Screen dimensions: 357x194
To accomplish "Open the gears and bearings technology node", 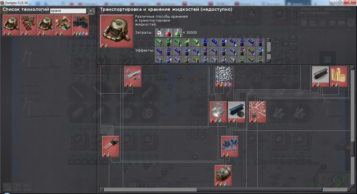I will (230, 146).
